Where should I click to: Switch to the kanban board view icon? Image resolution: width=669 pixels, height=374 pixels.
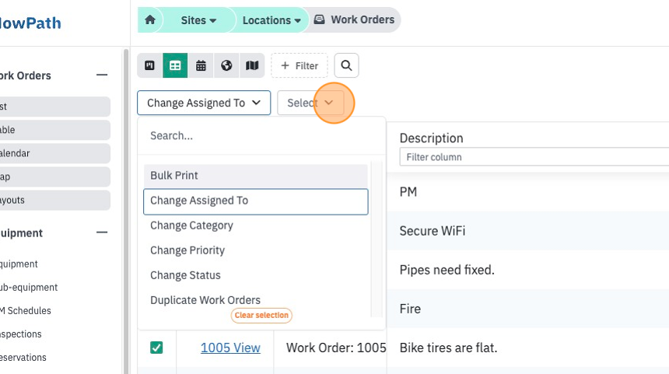150,65
